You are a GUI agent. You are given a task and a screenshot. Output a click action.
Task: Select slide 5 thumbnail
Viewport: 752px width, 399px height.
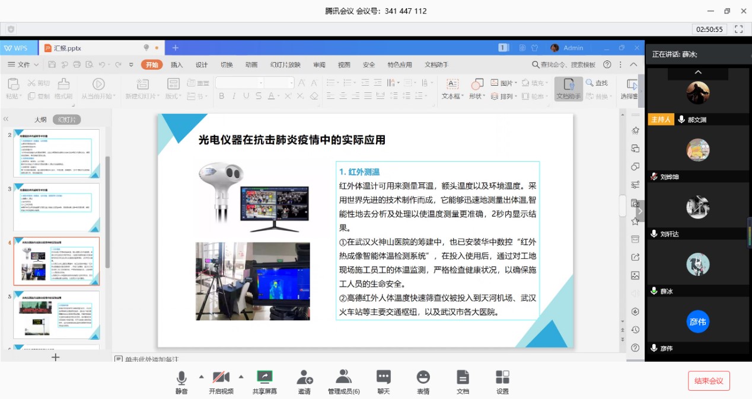[x=56, y=315]
